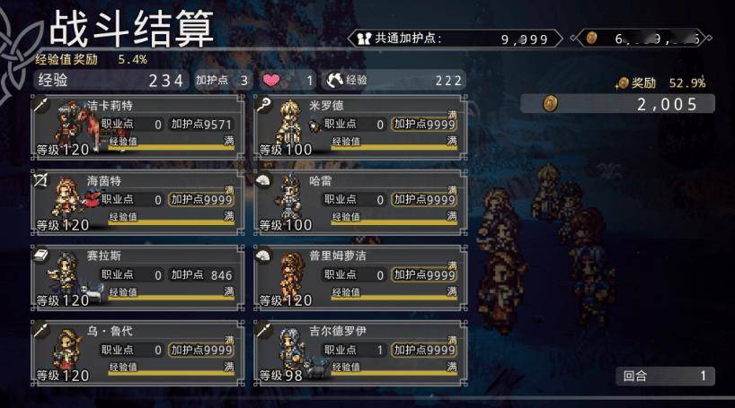735x408 pixels.
Task: Click the spear weapon icon on 洁卡莉特's card
Action: pyautogui.click(x=40, y=104)
